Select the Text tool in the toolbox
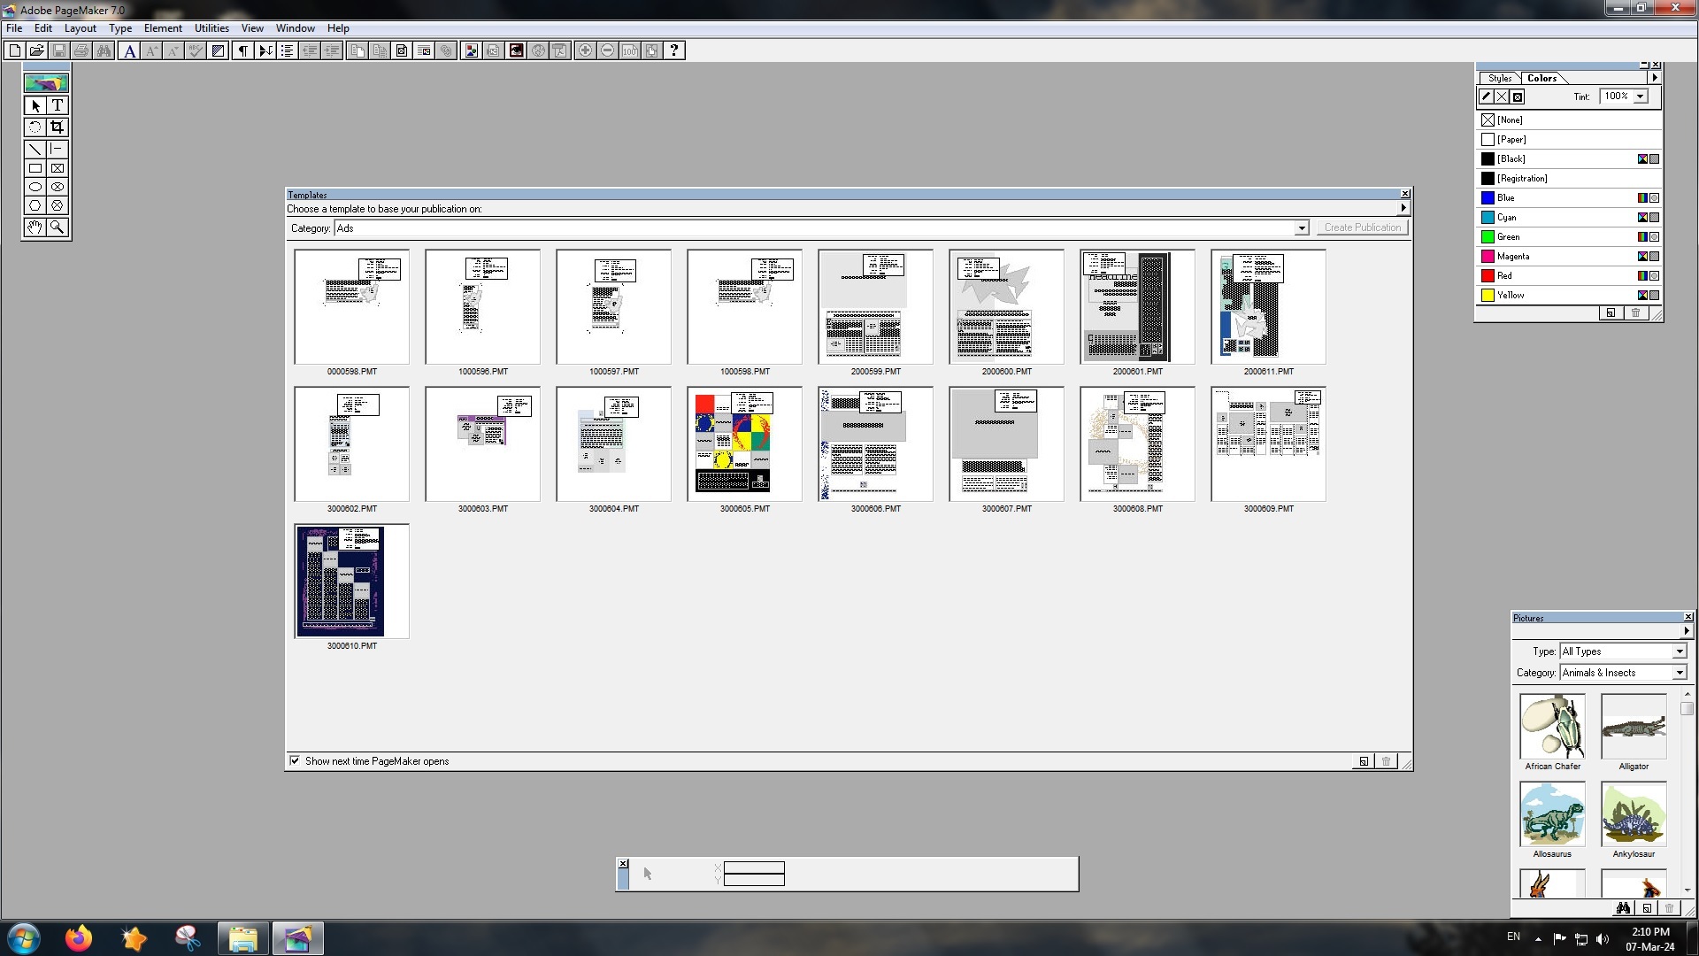1699x956 pixels. point(58,105)
